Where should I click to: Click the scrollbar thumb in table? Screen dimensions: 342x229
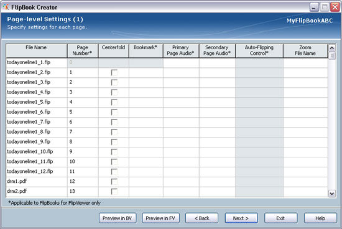tap(332, 56)
